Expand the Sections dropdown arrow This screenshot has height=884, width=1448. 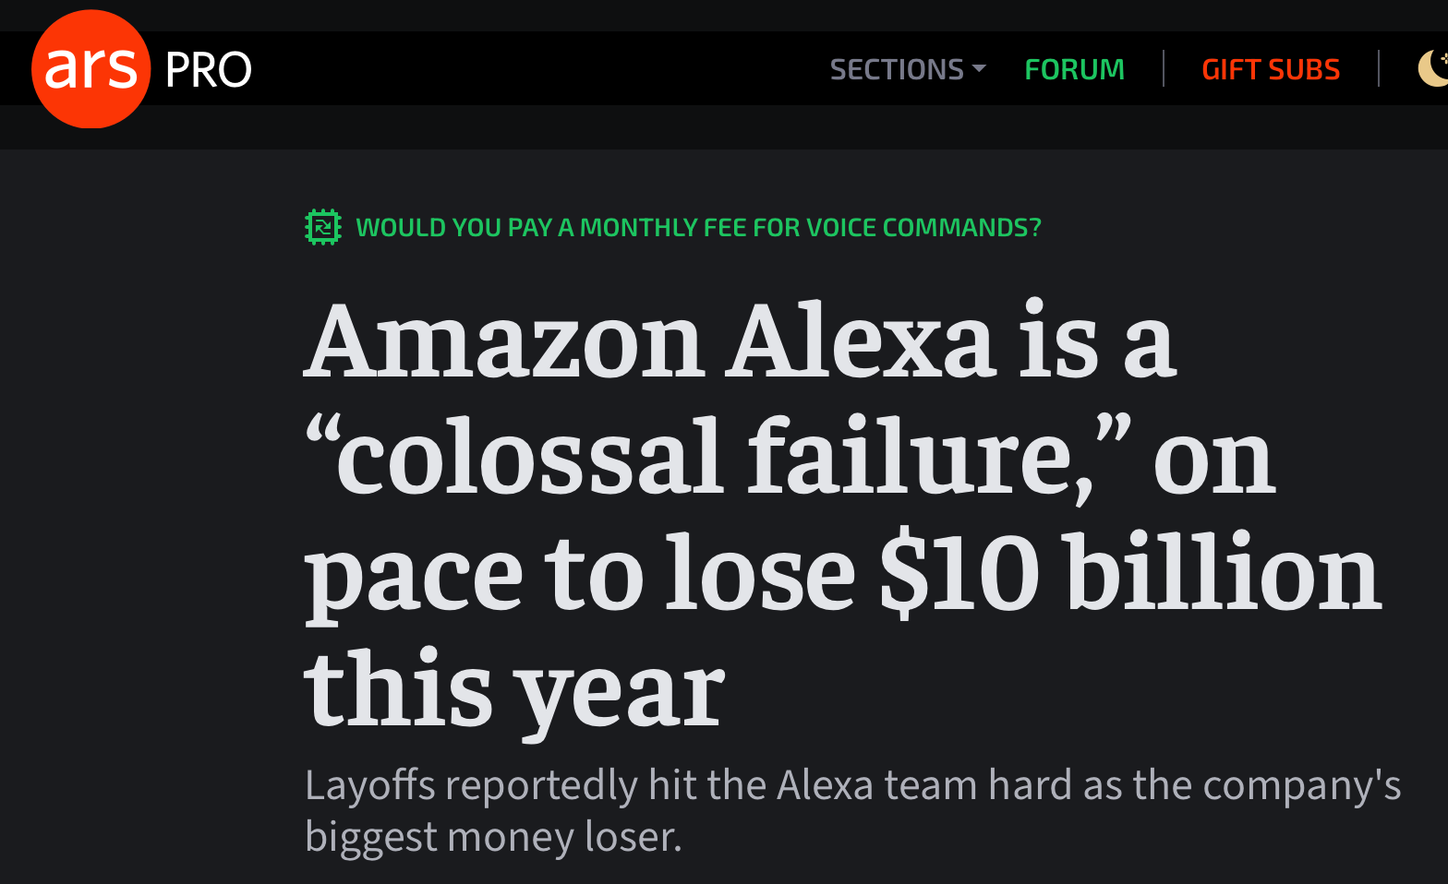tap(980, 68)
